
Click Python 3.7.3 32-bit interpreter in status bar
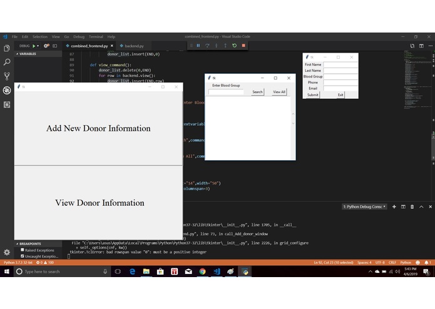(x=18, y=263)
